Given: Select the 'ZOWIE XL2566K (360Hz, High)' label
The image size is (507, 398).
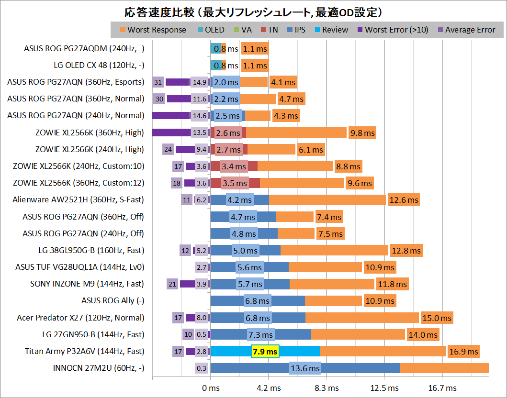Looking at the screenshot, I should coord(90,133).
